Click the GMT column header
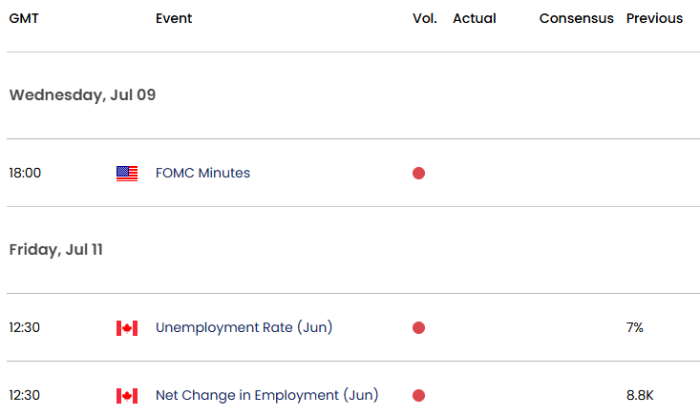The width and height of the screenshot is (700, 416). click(24, 18)
